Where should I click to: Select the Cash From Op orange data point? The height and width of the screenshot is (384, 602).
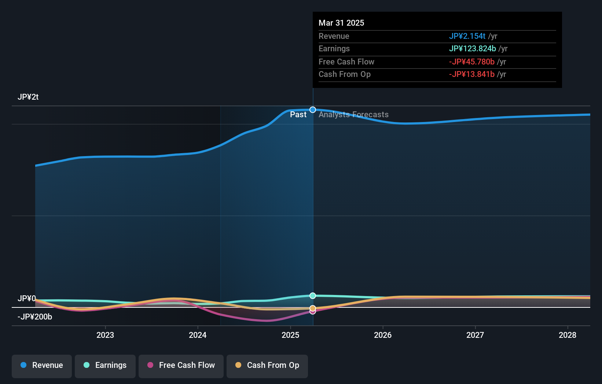click(313, 308)
